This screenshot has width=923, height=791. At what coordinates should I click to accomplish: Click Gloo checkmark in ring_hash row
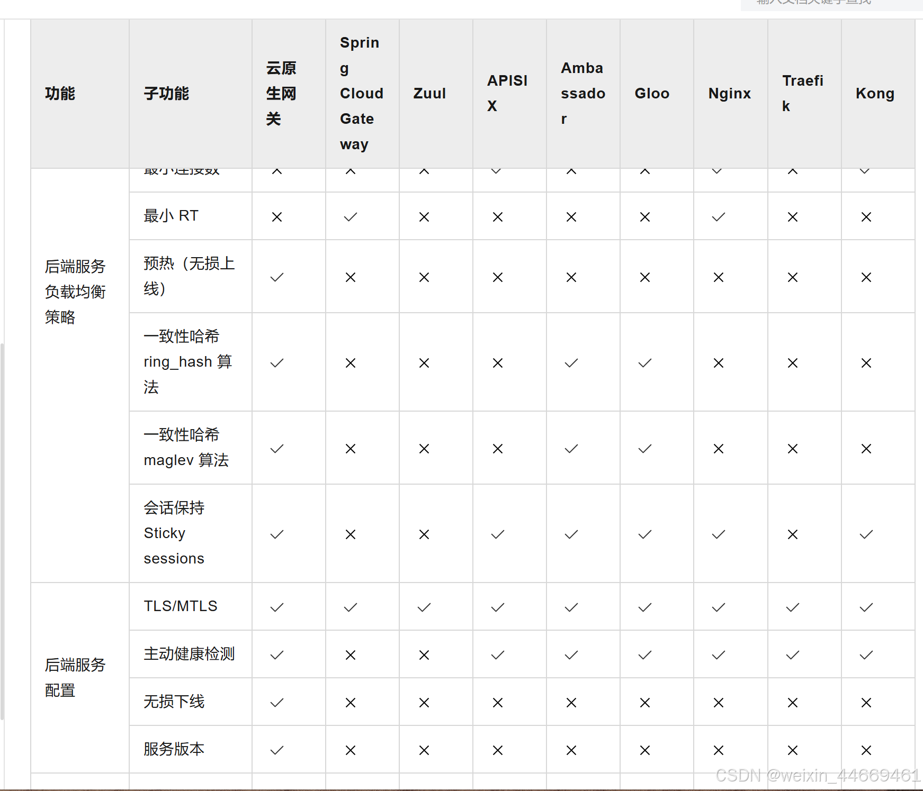point(645,363)
